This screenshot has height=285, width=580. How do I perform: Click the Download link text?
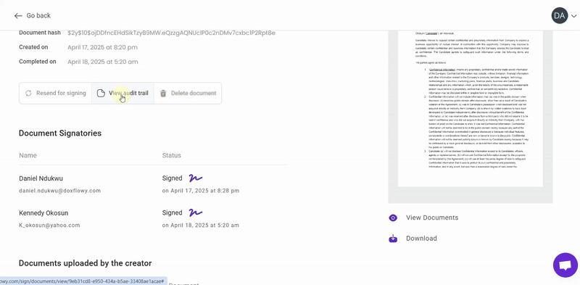click(x=421, y=239)
